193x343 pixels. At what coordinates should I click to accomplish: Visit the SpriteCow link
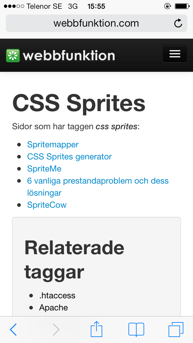click(x=47, y=205)
